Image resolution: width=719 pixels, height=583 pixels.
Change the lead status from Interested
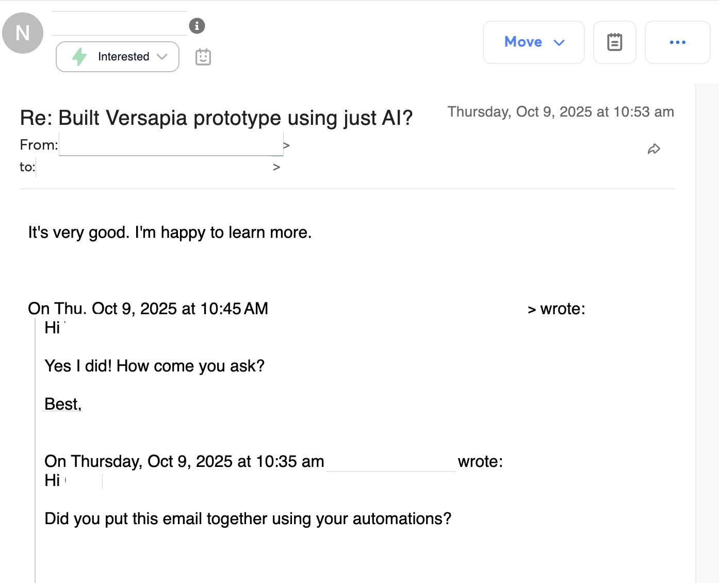tap(117, 57)
